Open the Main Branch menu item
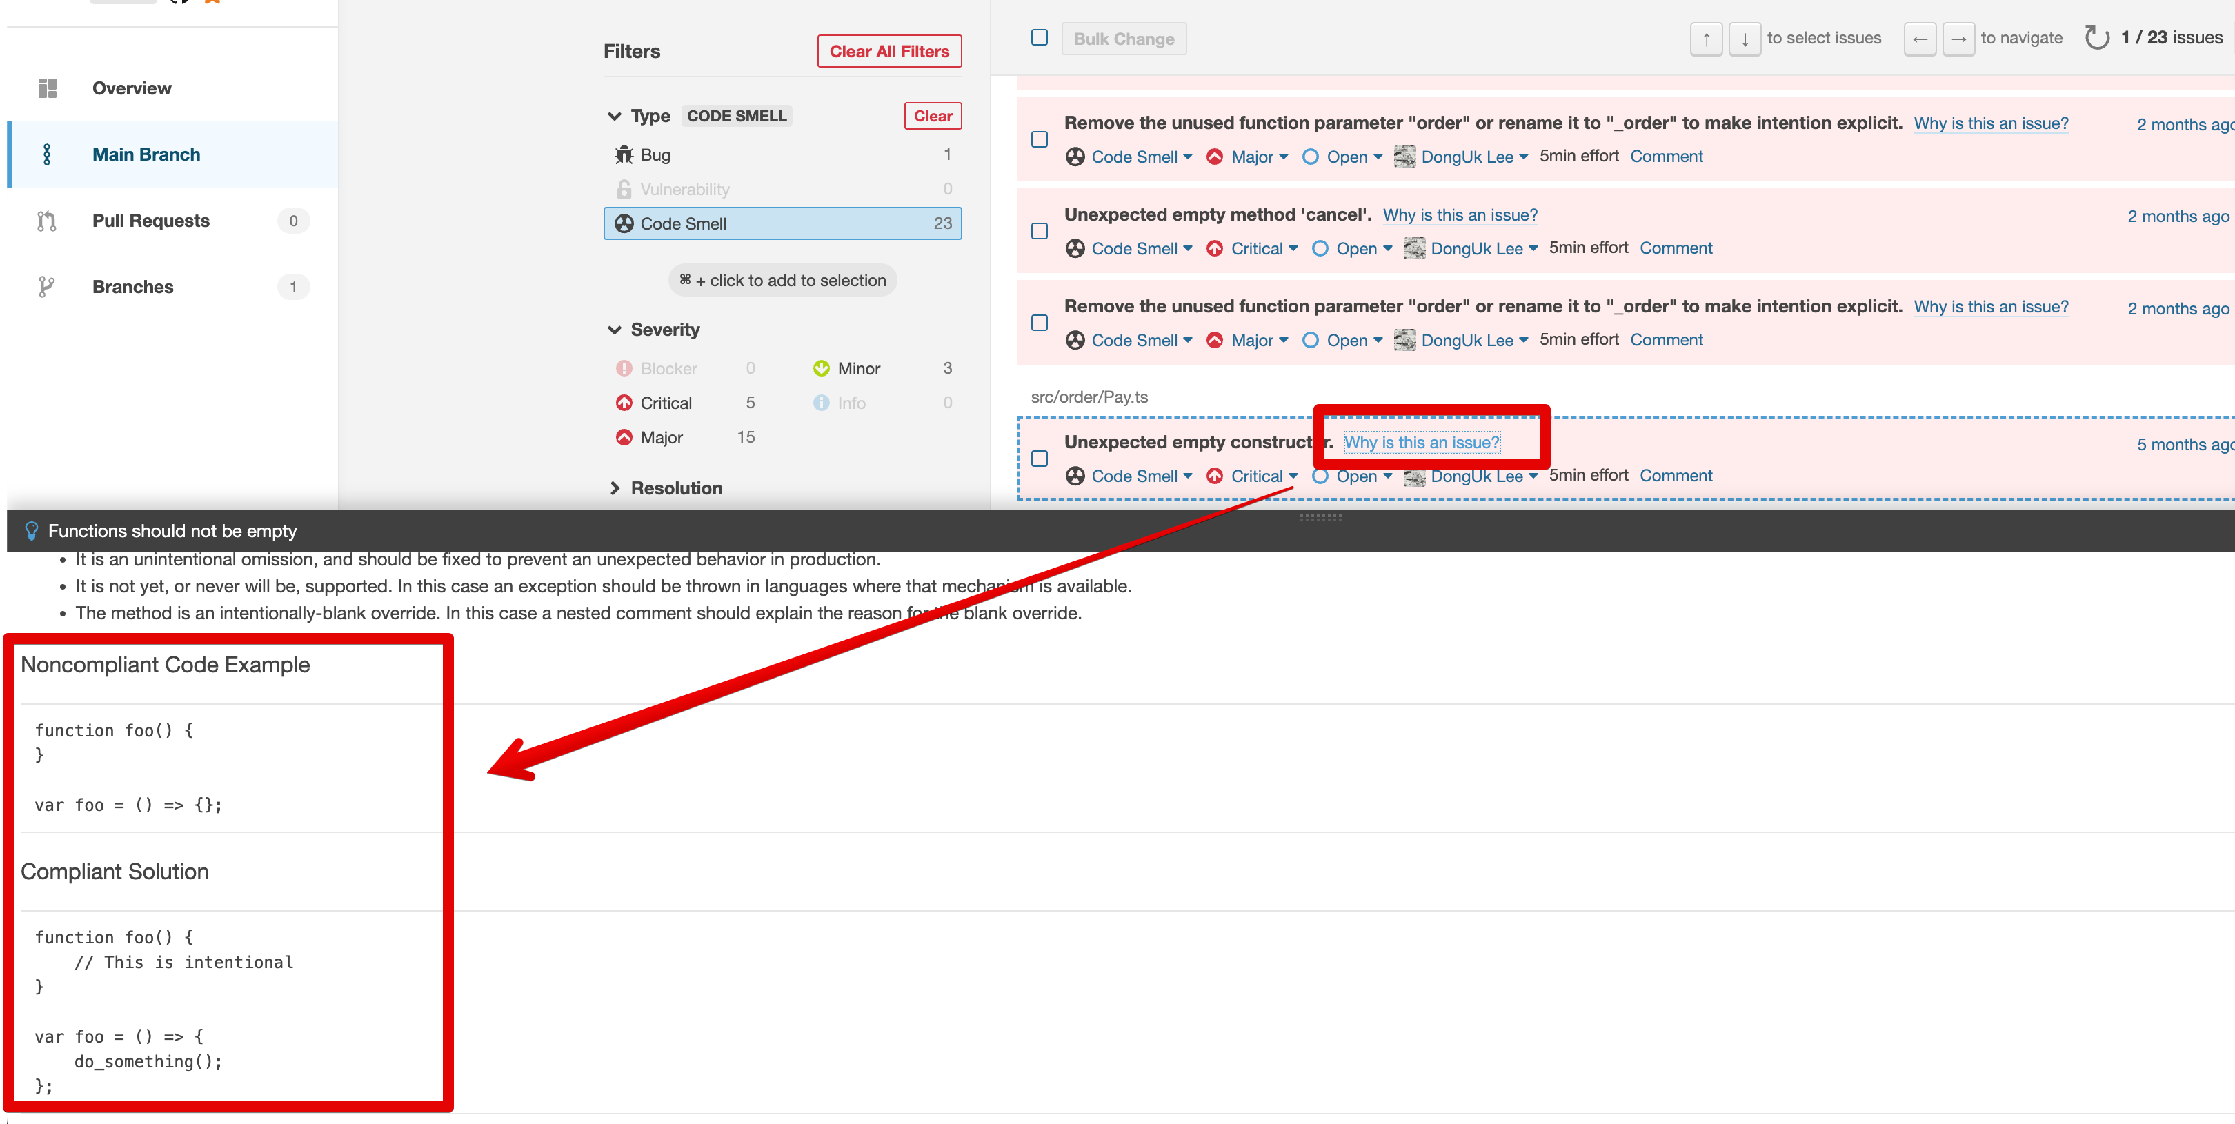 [146, 154]
